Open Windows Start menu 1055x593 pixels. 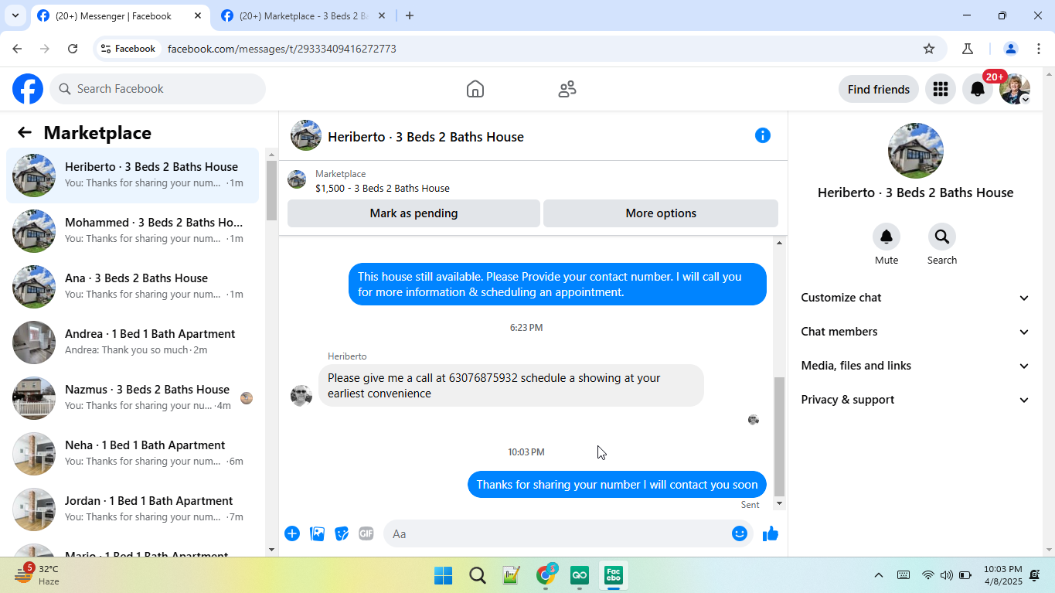click(x=443, y=575)
